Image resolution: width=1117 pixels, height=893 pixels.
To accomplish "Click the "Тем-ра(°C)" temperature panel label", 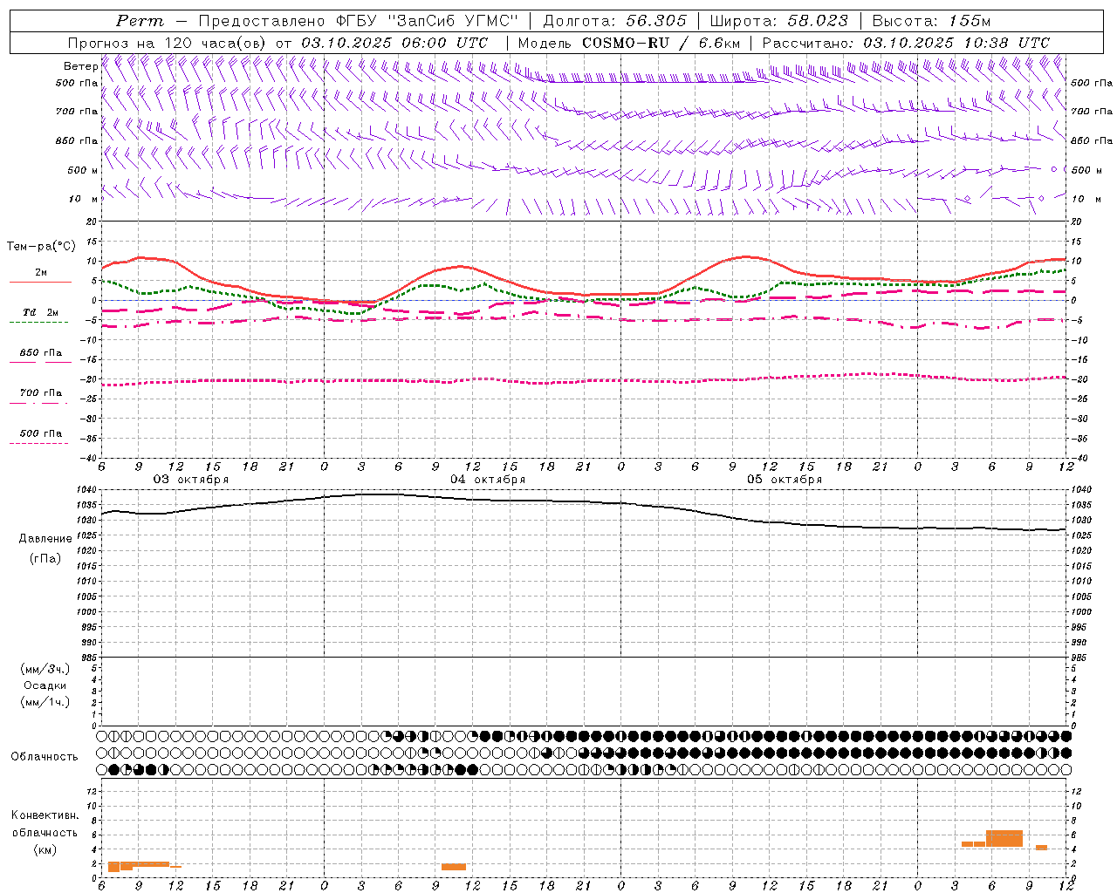I will (x=41, y=247).
